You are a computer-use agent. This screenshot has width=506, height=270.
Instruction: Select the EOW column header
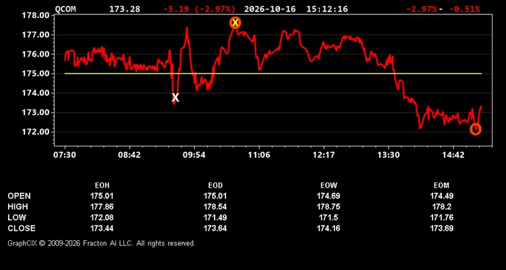coord(329,186)
